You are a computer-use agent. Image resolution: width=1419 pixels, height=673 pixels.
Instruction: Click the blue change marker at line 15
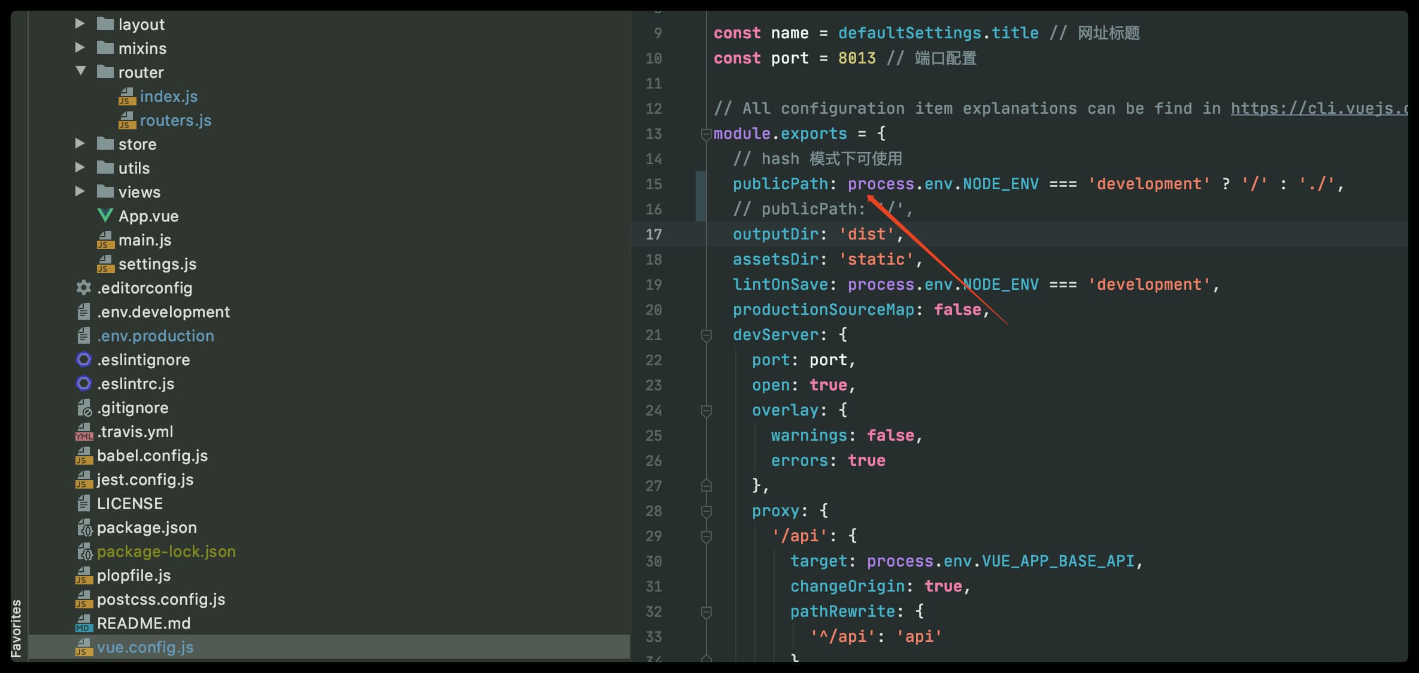(x=701, y=184)
